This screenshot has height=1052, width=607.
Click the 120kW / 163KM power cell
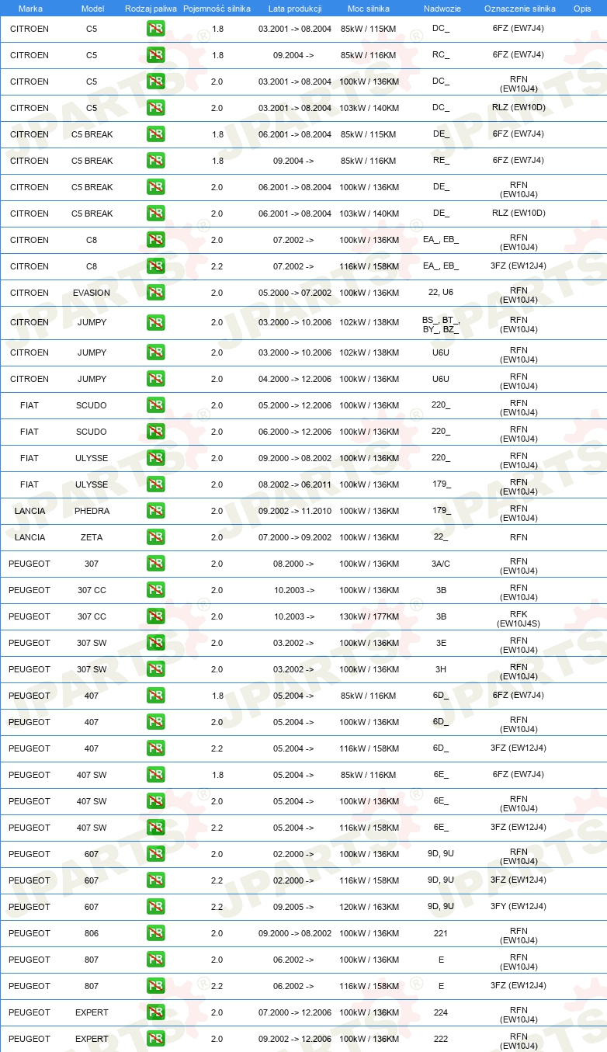pos(369,907)
